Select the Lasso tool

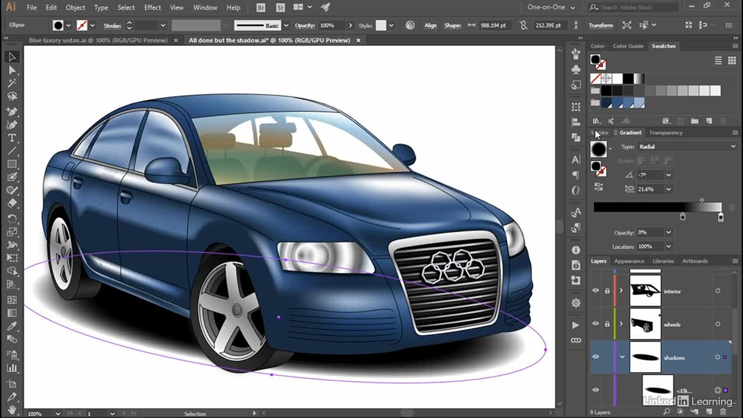(12, 97)
